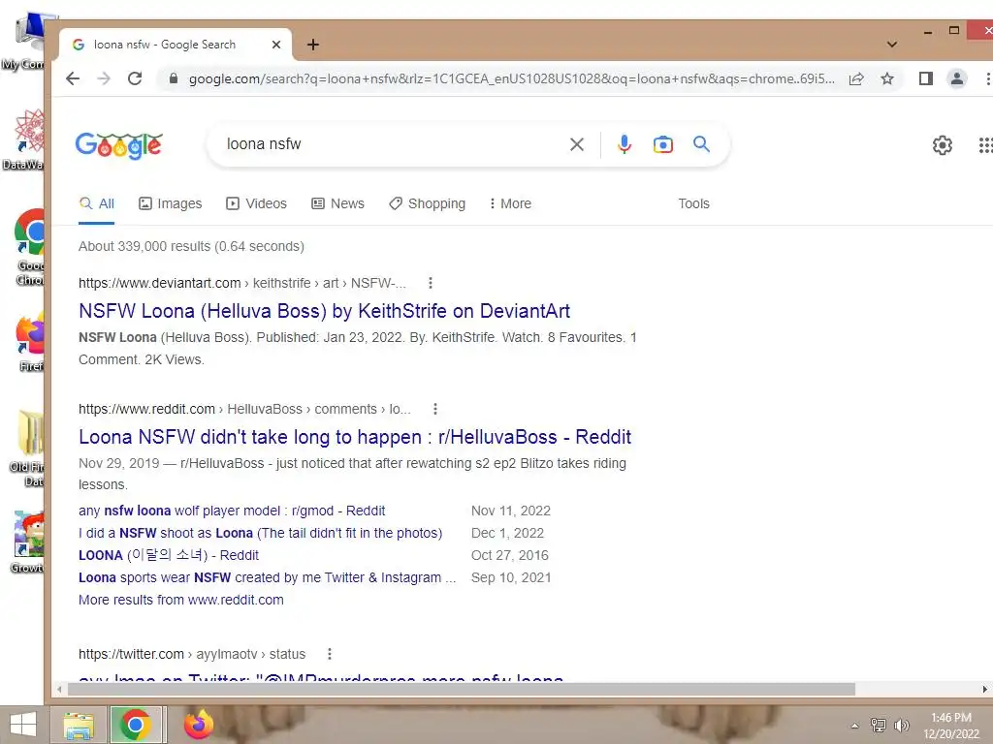Switch to the Images tab
Screen dimensions: 993x744
[x=171, y=203]
